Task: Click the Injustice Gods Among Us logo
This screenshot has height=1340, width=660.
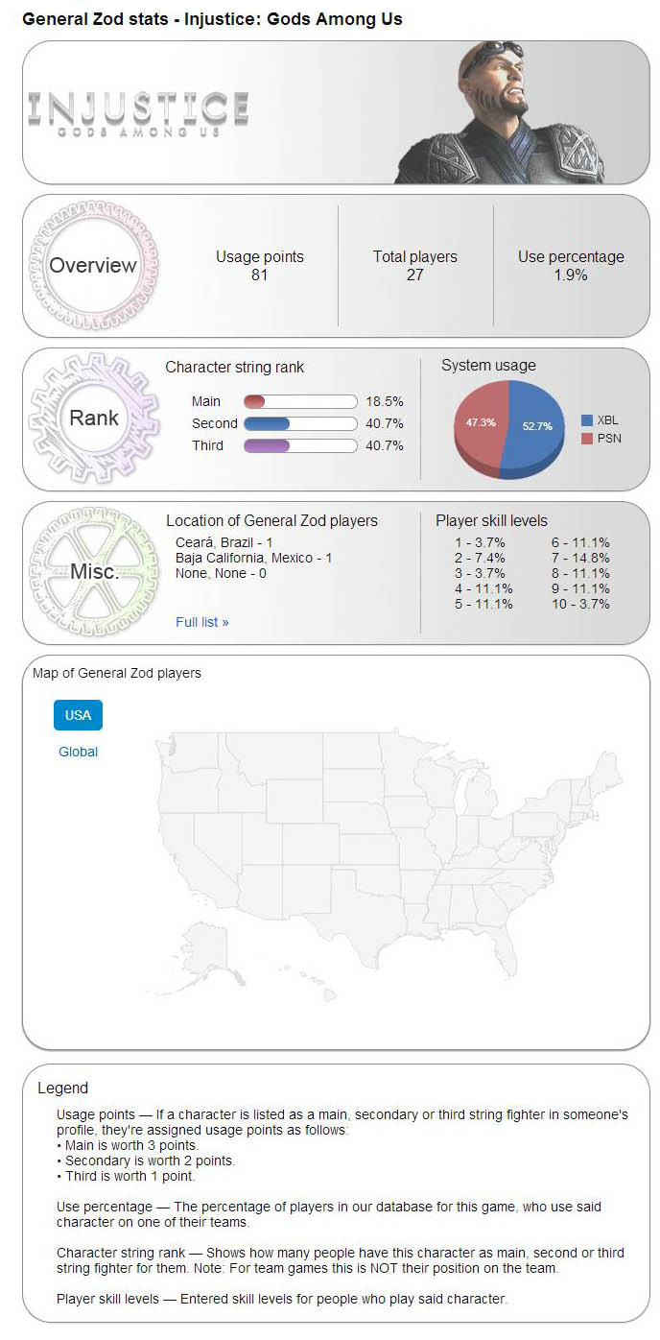Action: tap(138, 113)
